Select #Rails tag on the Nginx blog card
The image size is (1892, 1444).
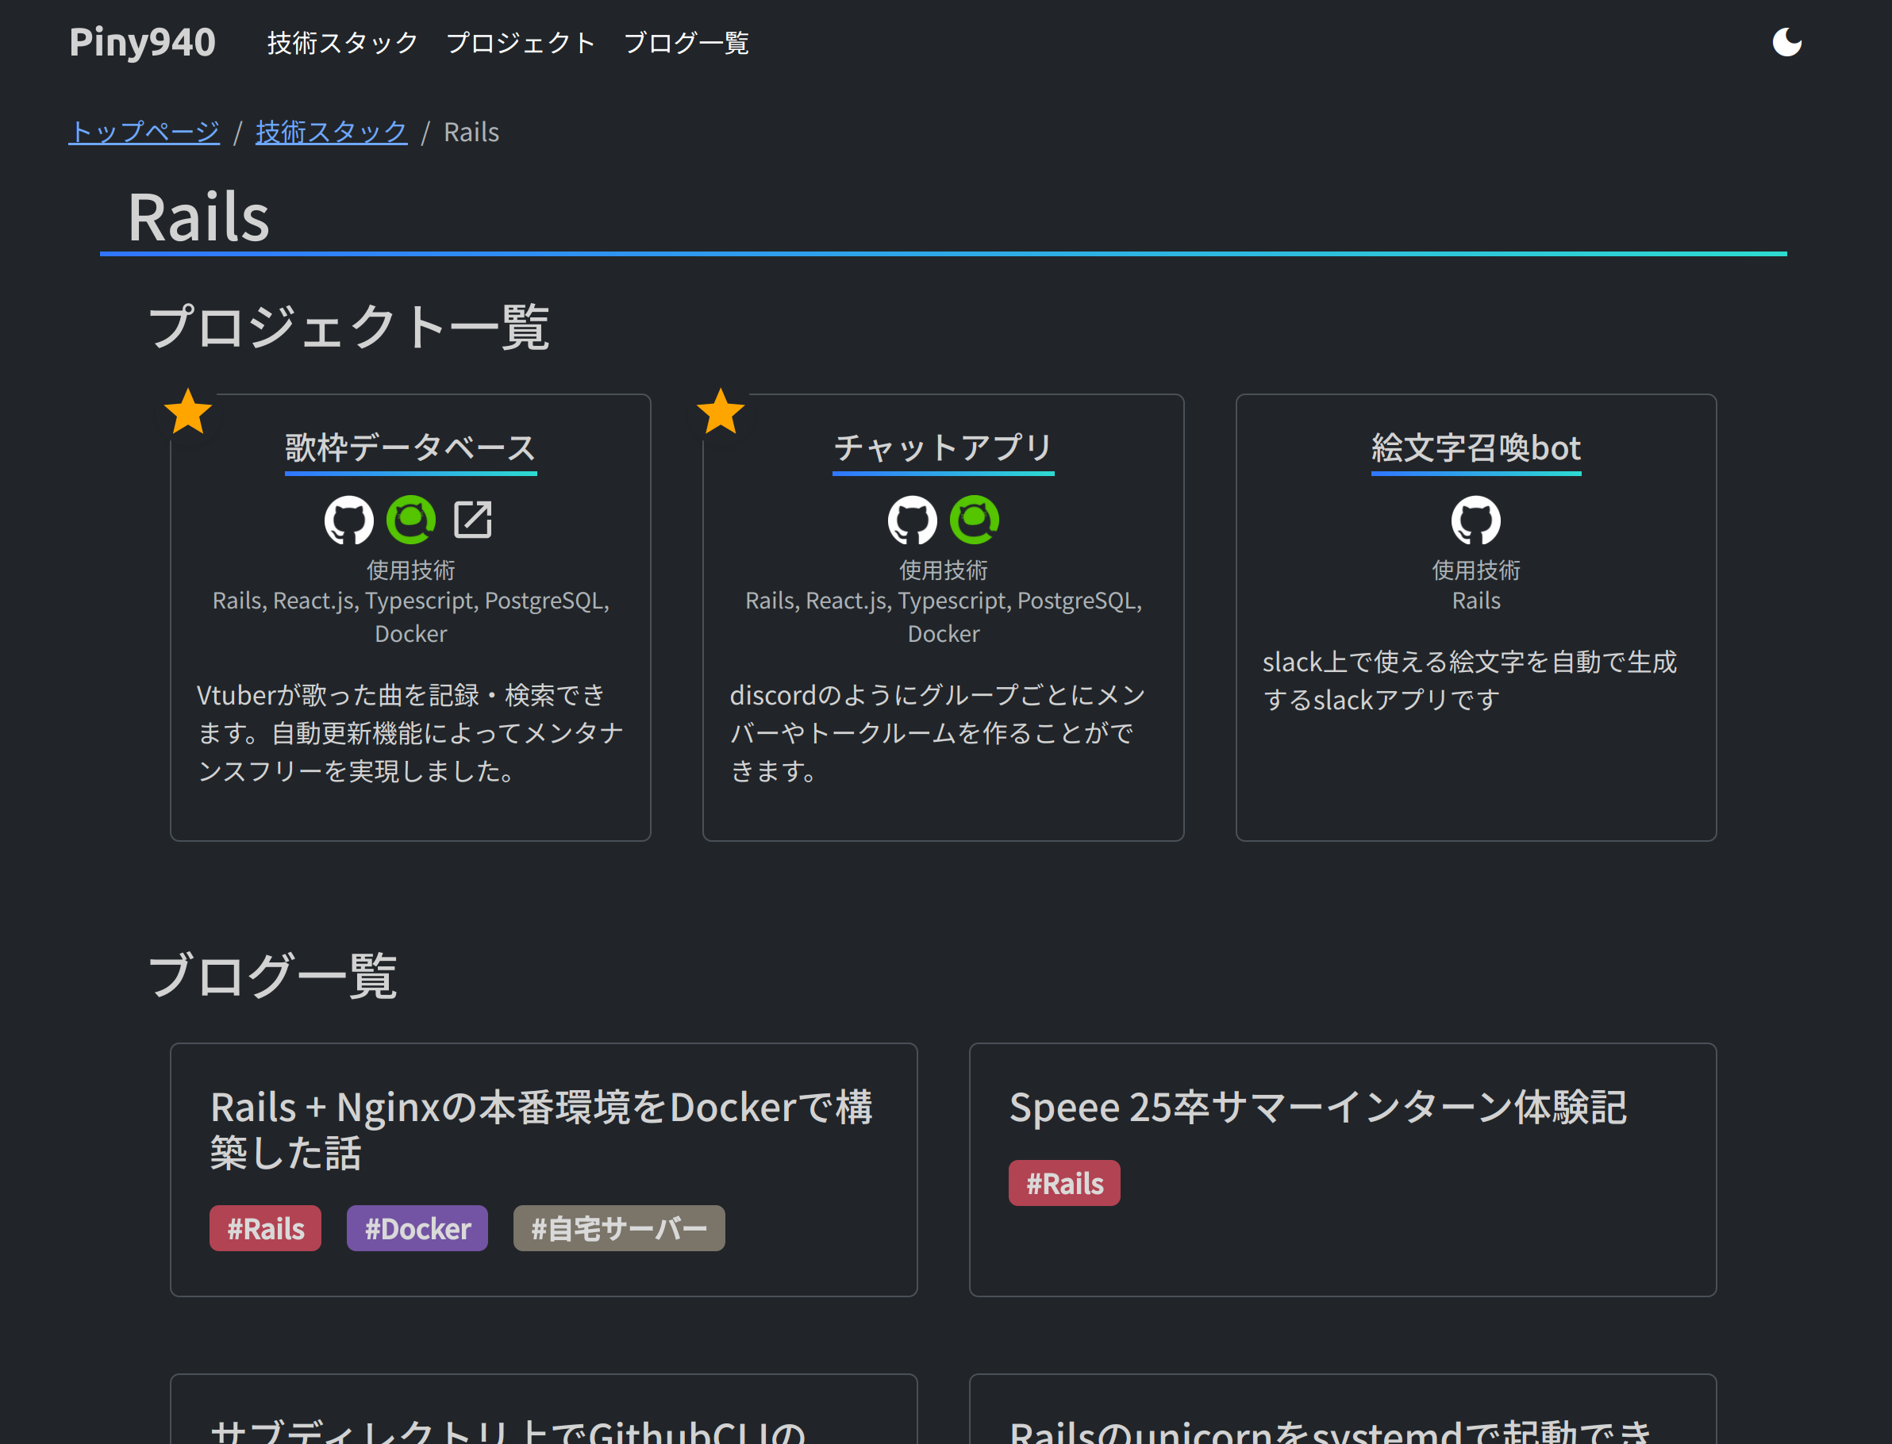point(266,1228)
